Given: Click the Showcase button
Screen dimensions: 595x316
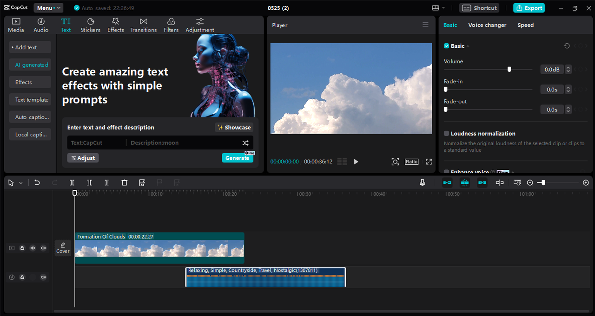Looking at the screenshot, I should point(234,127).
